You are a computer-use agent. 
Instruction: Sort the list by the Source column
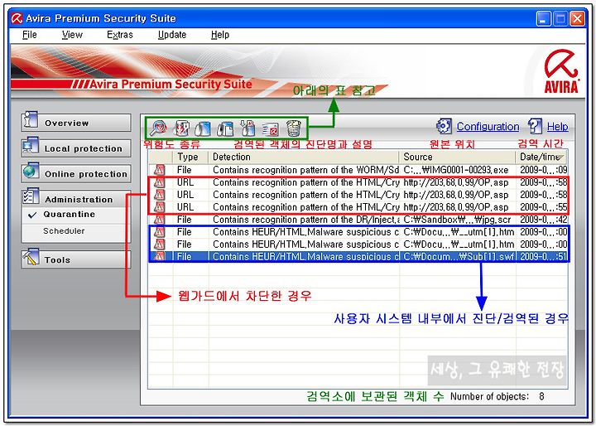457,157
